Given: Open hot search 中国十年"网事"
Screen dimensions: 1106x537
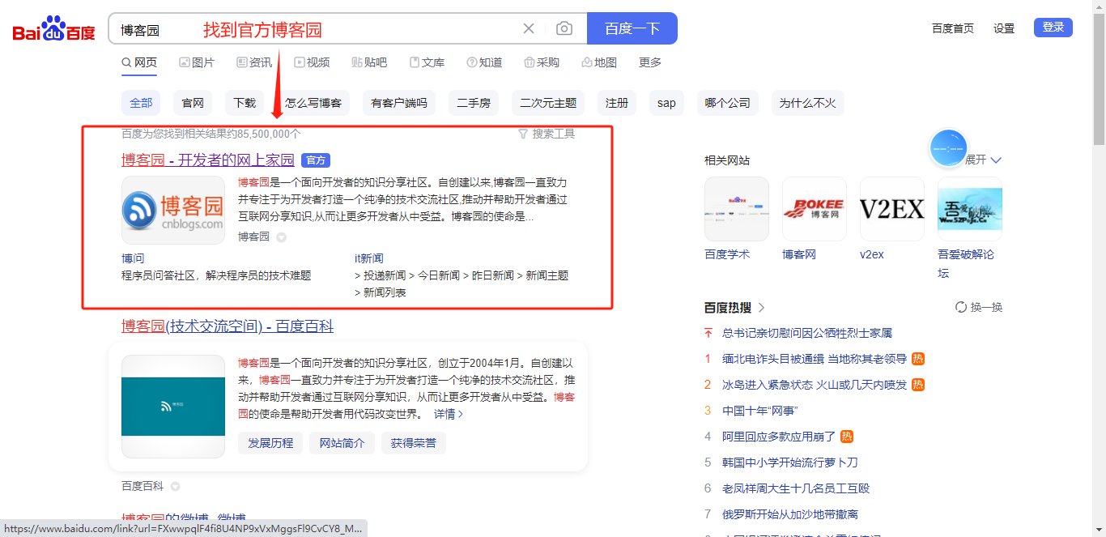Looking at the screenshot, I should click(760, 411).
